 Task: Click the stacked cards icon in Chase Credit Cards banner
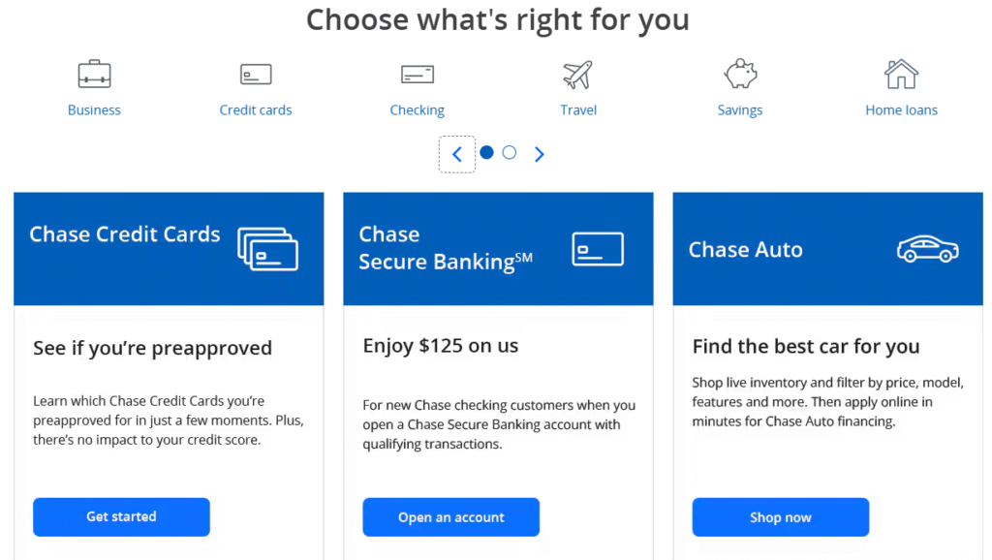(267, 249)
